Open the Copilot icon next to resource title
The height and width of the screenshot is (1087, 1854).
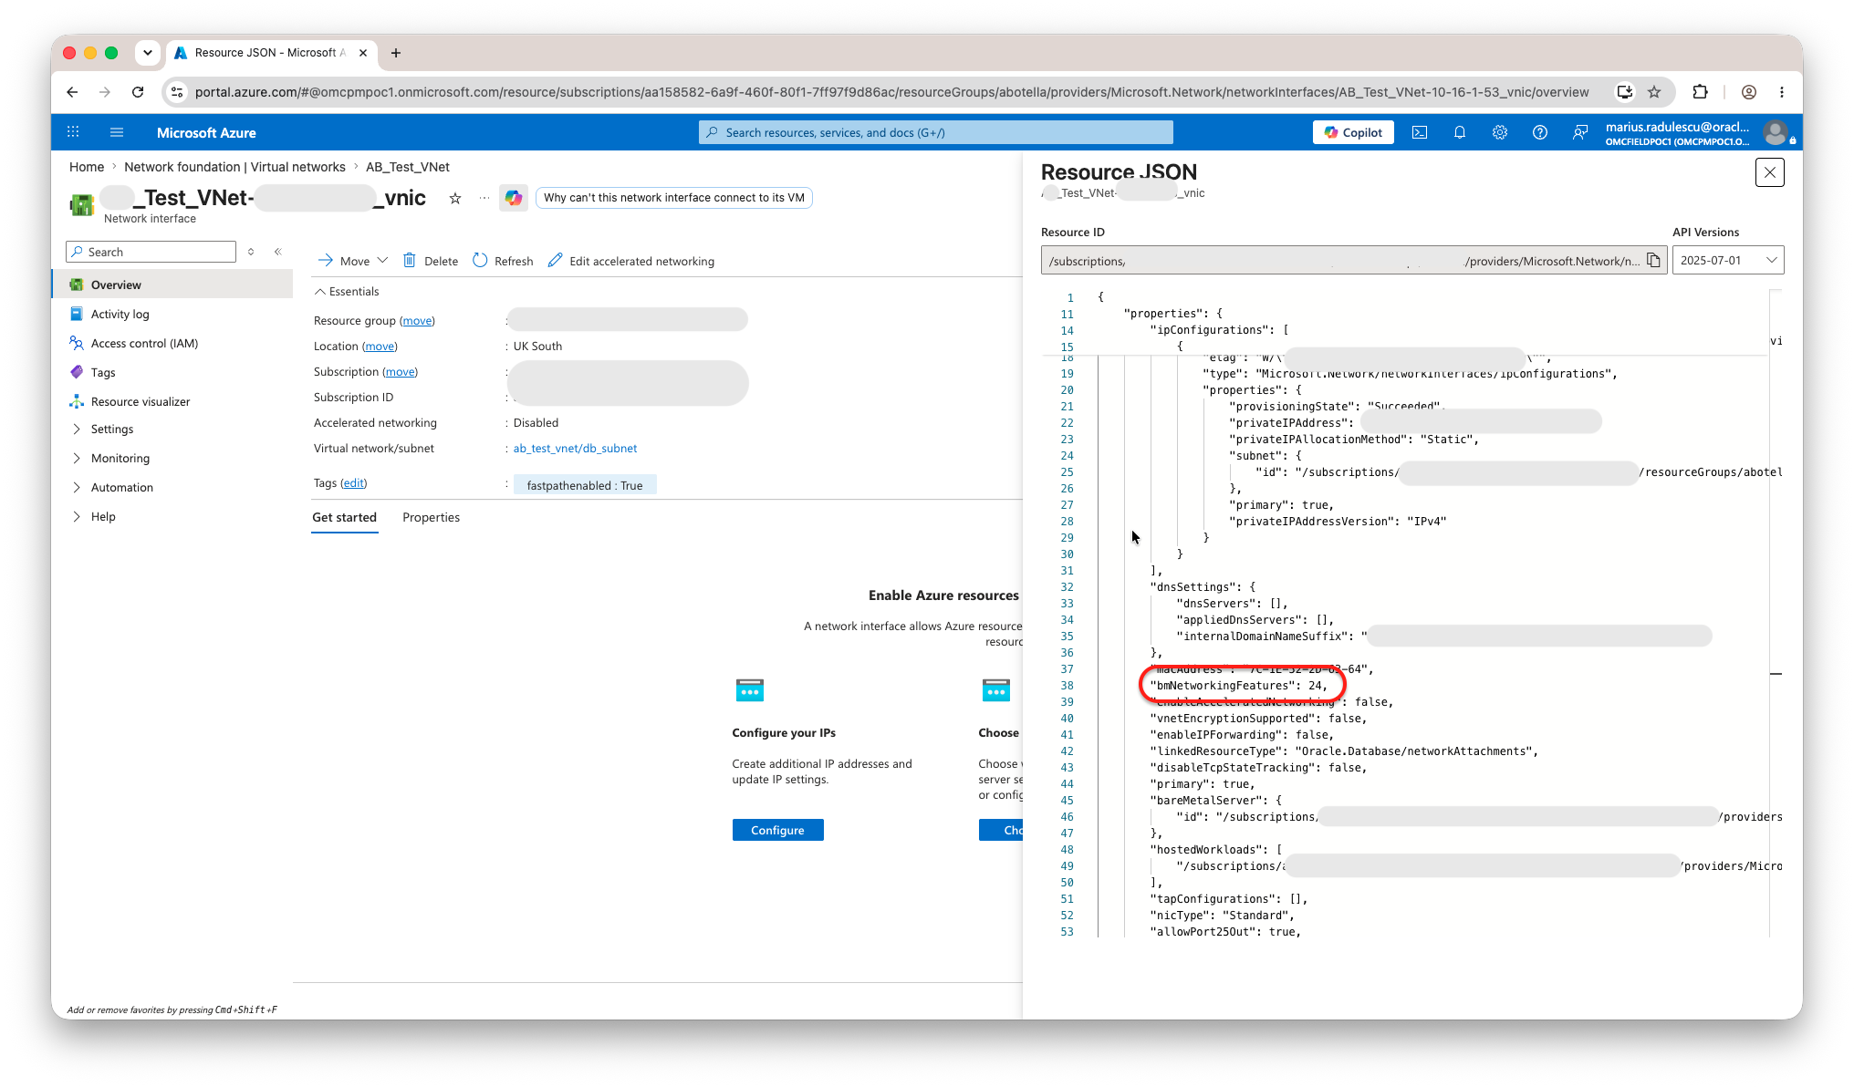click(514, 198)
